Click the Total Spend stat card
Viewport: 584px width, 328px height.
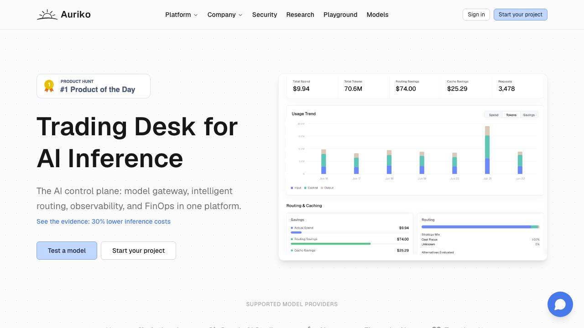[312, 86]
